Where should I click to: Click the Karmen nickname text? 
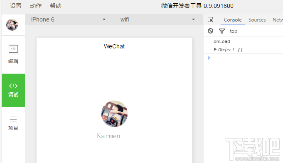coord(108,136)
